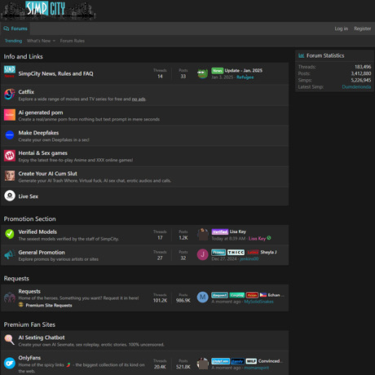This screenshot has height=375, width=375.
Task: Click the General Promotion megaphone icon
Action: click(10, 254)
